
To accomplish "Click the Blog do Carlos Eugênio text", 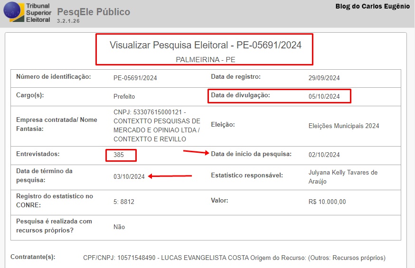I will [x=372, y=6].
